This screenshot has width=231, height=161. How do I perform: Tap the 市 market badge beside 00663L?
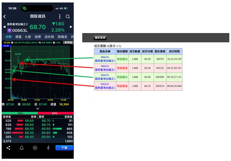[x=9, y=31]
